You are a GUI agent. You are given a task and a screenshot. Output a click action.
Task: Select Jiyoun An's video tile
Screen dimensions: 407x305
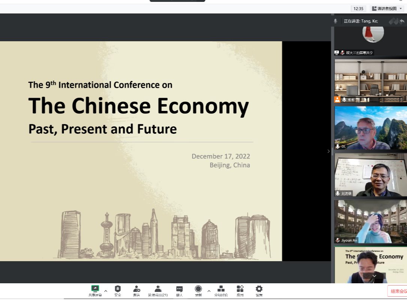pyautogui.click(x=371, y=222)
